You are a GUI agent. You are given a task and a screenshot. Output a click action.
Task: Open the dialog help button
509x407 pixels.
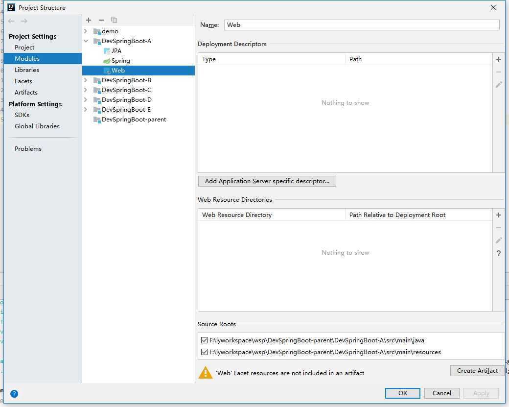coord(14,394)
